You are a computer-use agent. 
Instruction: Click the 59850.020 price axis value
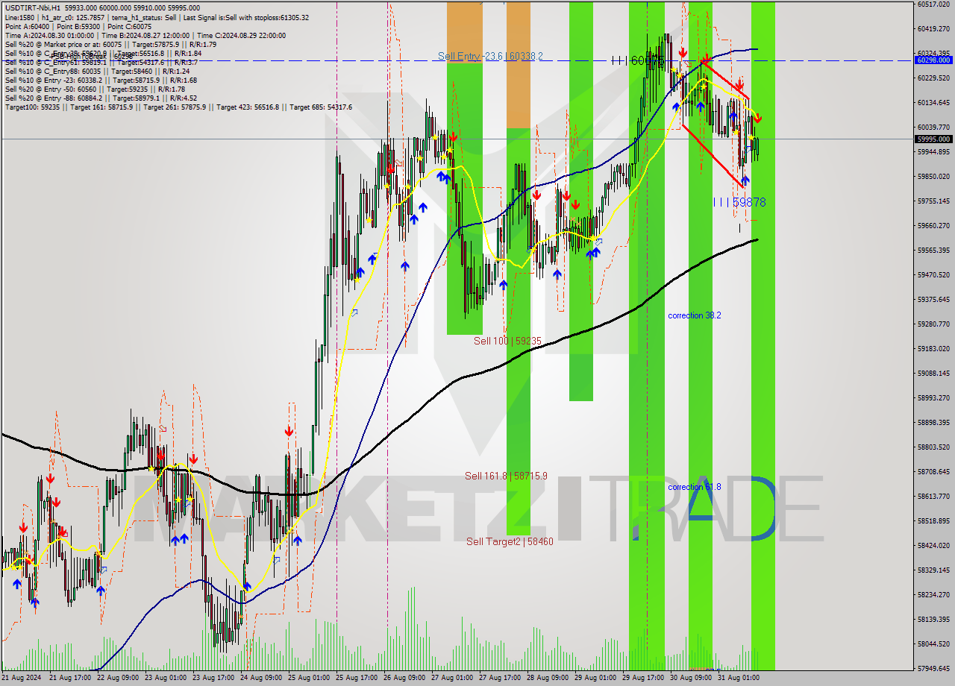tap(934, 176)
